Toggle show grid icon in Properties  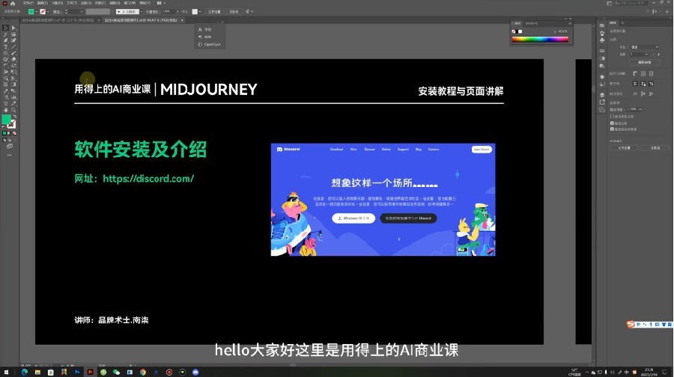pos(643,74)
